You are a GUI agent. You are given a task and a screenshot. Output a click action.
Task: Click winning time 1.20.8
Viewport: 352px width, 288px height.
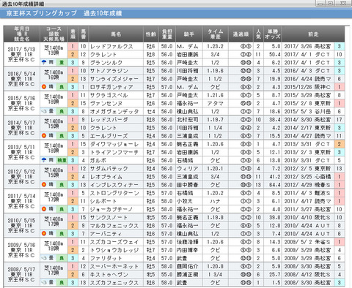[x=215, y=266]
